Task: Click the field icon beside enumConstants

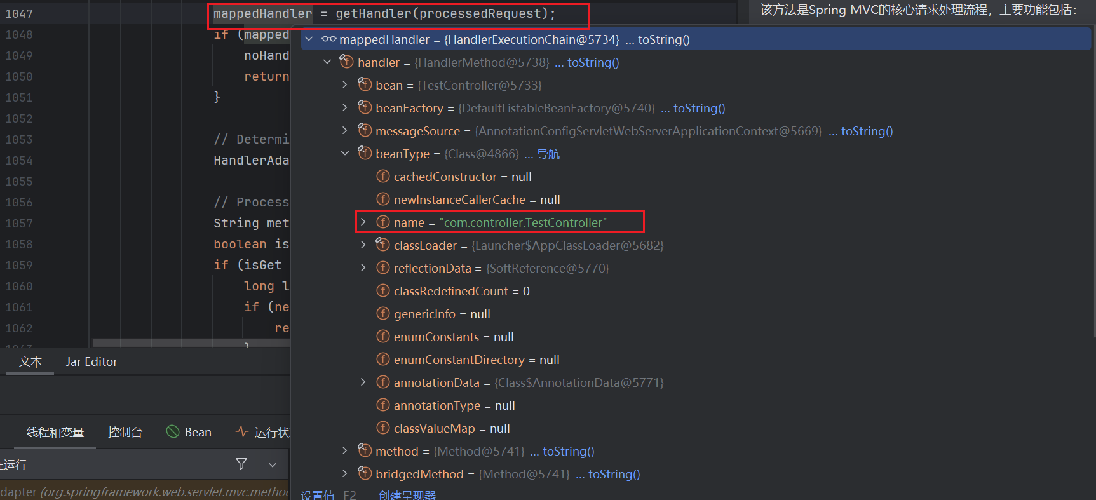Action: pyautogui.click(x=382, y=337)
